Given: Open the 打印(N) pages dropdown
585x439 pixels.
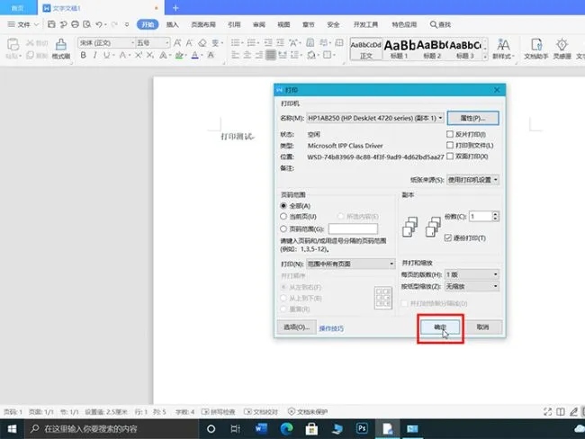Looking at the screenshot, I should coord(350,264).
